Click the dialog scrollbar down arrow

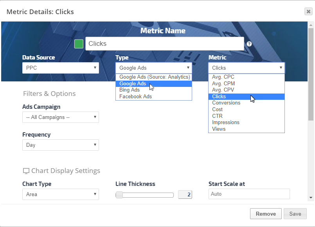pos(311,198)
